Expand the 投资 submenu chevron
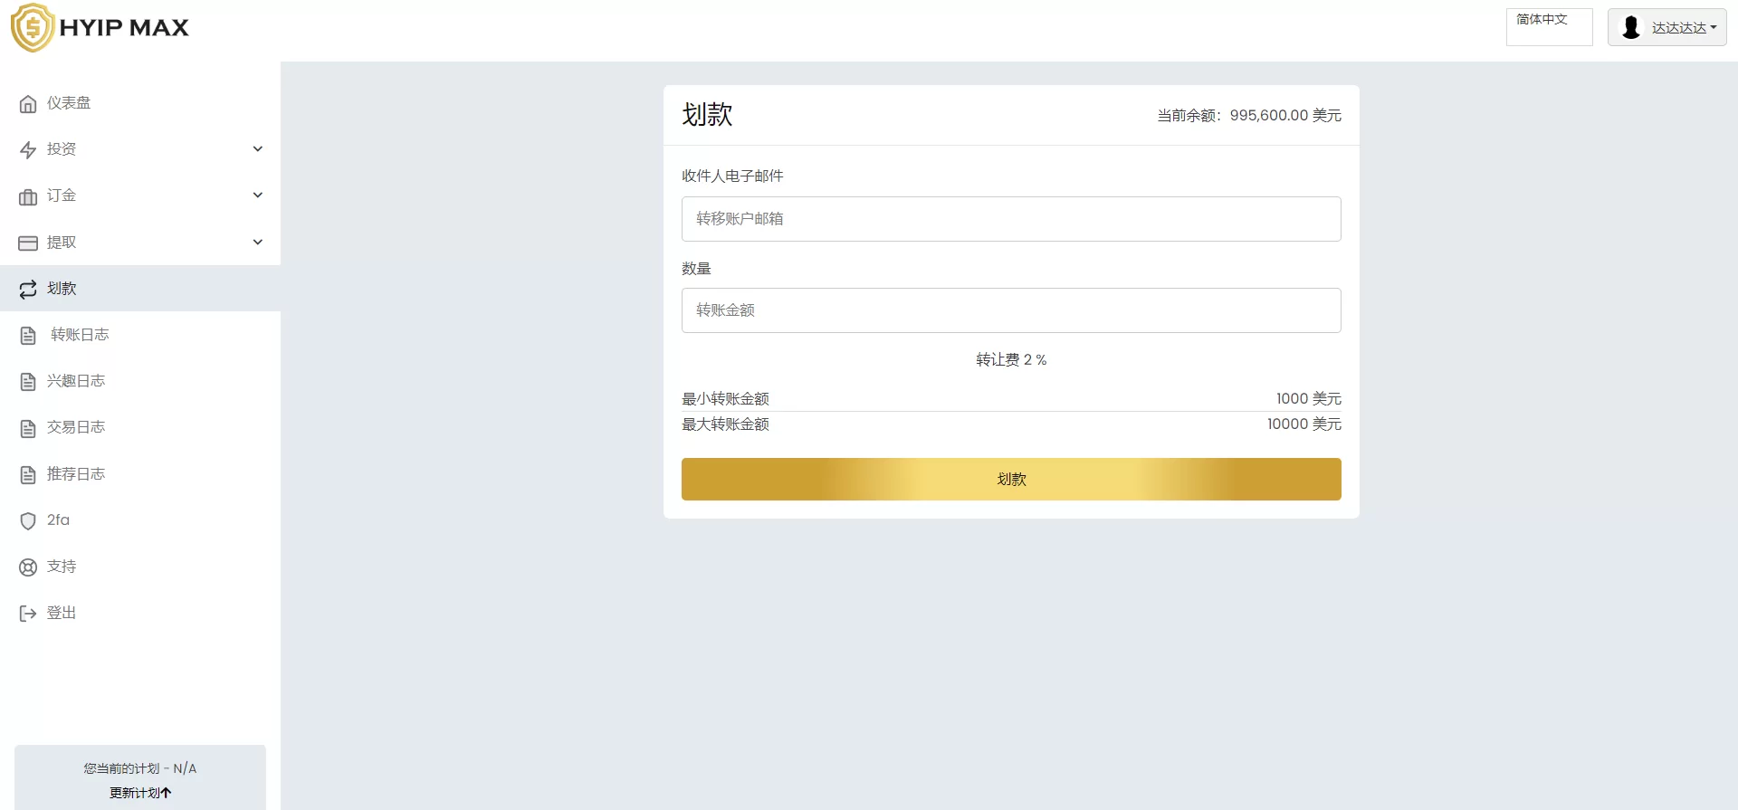1738x810 pixels. [258, 149]
